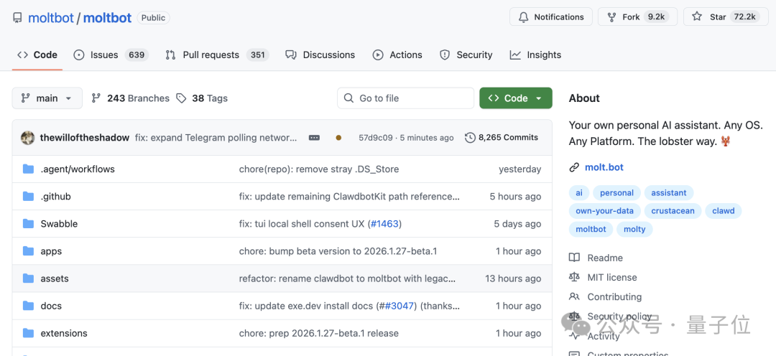Screen dimensions: 776x356
Task: Open the green Code dropdown button
Action: (516, 98)
